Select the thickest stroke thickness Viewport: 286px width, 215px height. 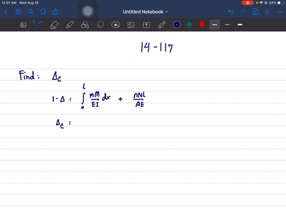pyautogui.click(x=240, y=24)
